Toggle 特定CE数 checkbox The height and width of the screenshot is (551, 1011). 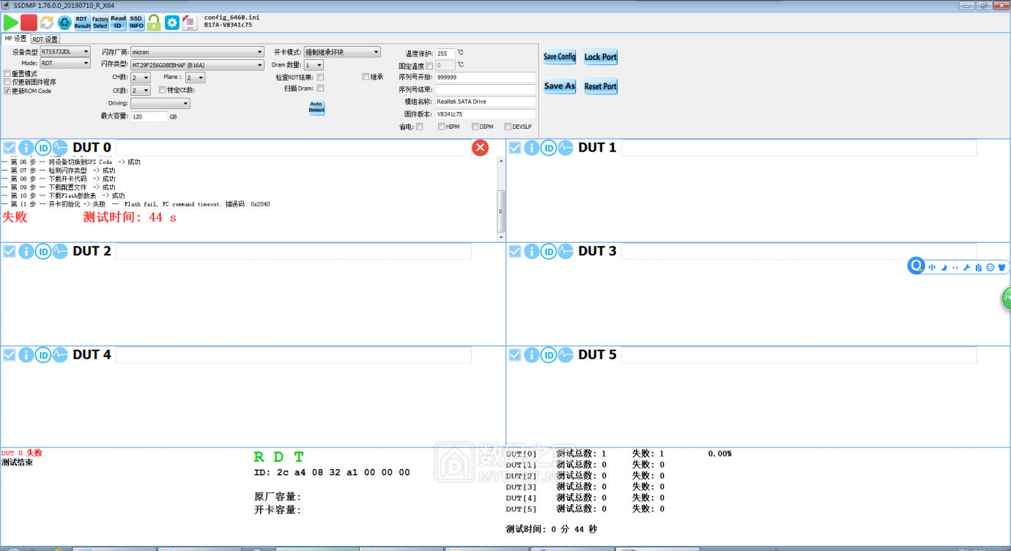click(x=163, y=91)
